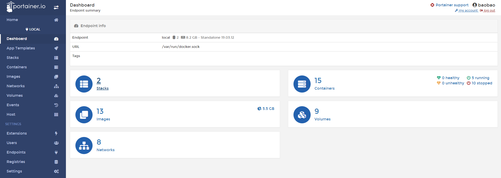
Task: Click the Volumes cubes icon in sidebar
Action: tap(56, 96)
